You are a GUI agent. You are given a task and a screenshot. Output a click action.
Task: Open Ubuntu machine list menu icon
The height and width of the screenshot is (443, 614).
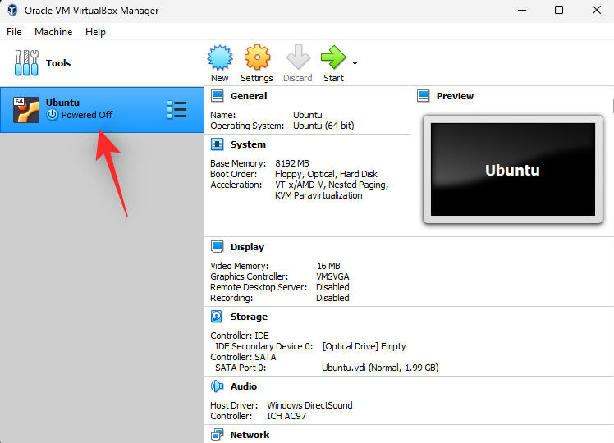pos(176,110)
